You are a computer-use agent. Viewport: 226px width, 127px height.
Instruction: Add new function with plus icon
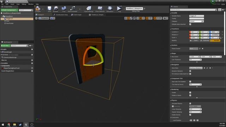pos(32,55)
